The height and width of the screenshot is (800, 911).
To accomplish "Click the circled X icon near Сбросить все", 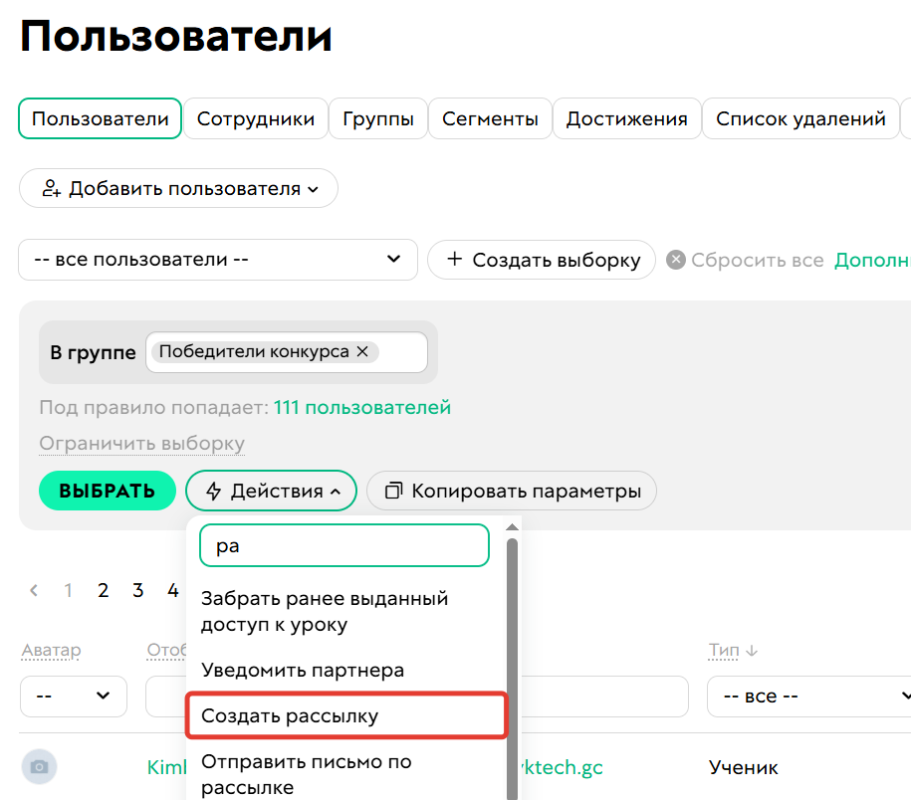I will [x=675, y=260].
